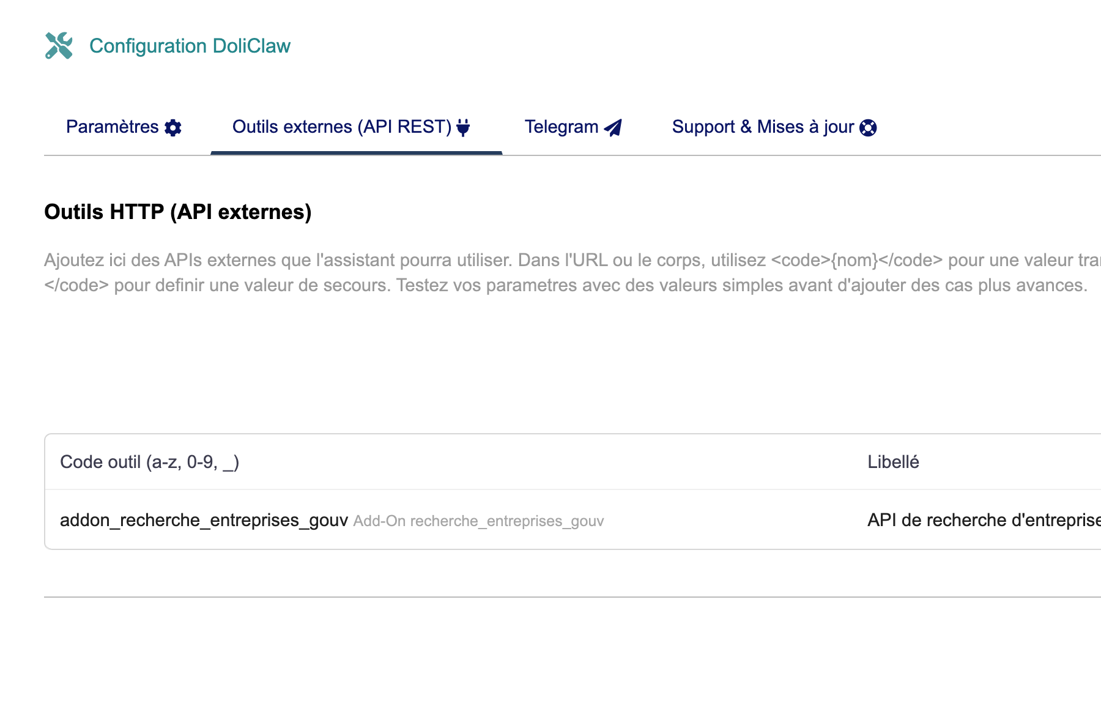The width and height of the screenshot is (1101, 728).
Task: Select the addon_recherche_entreprises_gouv tool code
Action: (x=204, y=520)
